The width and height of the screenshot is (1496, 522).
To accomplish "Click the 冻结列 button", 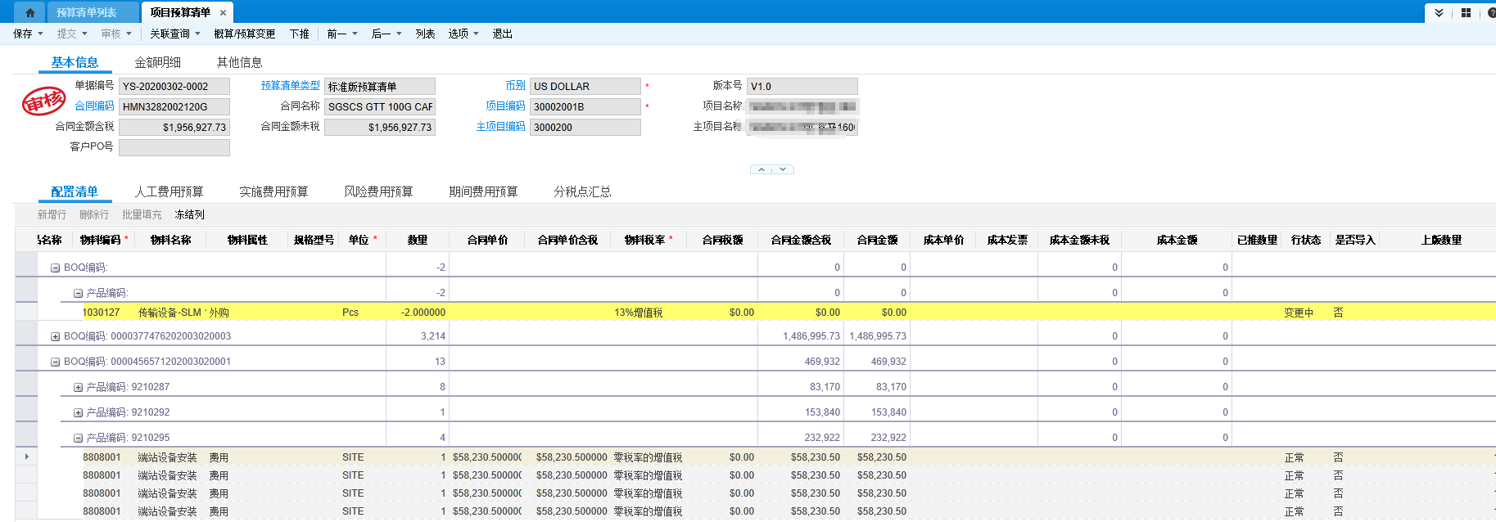I will [x=189, y=214].
